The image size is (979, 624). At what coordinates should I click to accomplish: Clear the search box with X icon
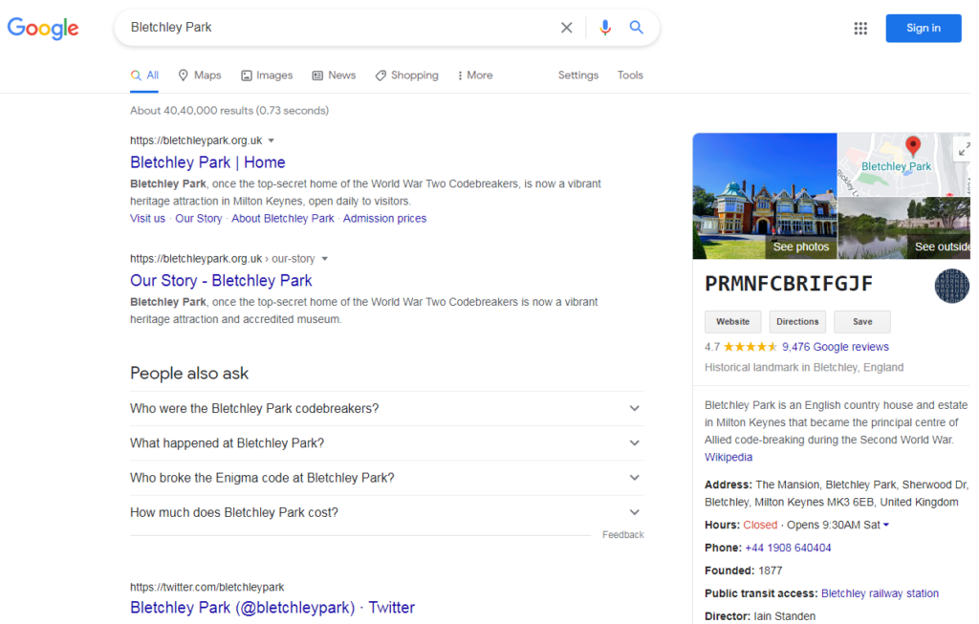click(566, 28)
